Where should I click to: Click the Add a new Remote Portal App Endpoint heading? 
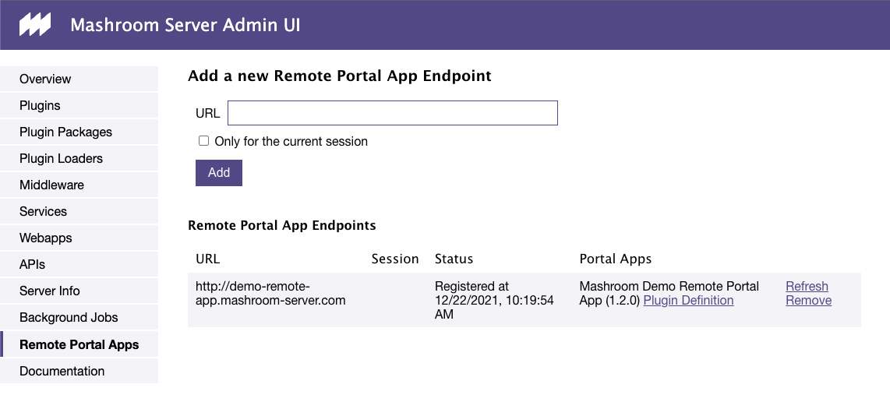click(x=340, y=76)
